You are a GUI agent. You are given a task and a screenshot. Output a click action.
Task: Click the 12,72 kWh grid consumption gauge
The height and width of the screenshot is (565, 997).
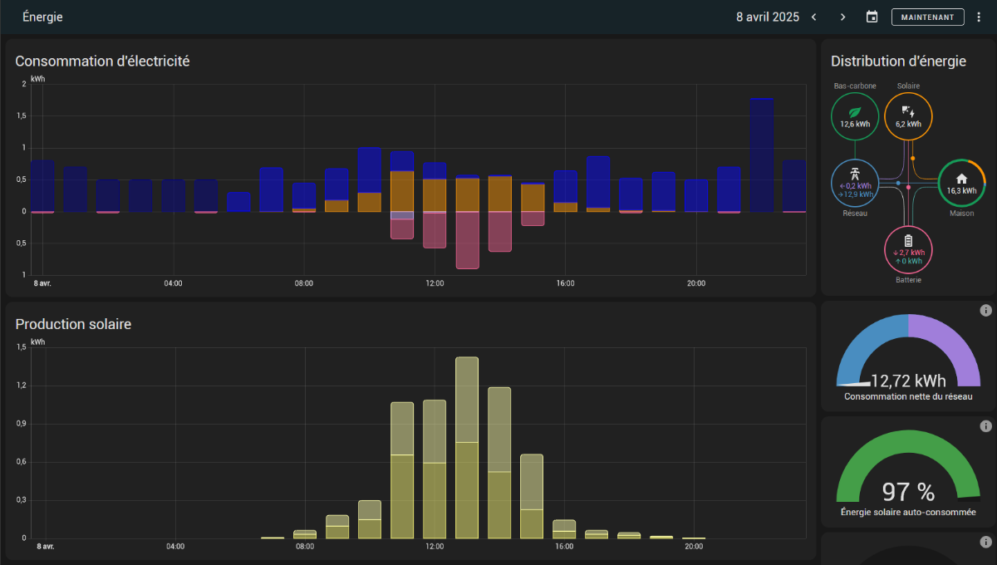908,357
